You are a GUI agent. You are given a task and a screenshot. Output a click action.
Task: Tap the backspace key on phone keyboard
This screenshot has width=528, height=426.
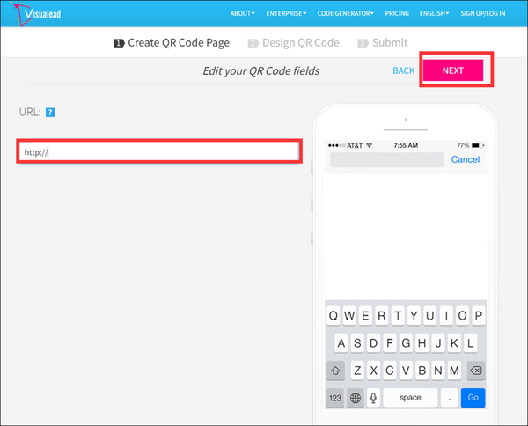476,370
